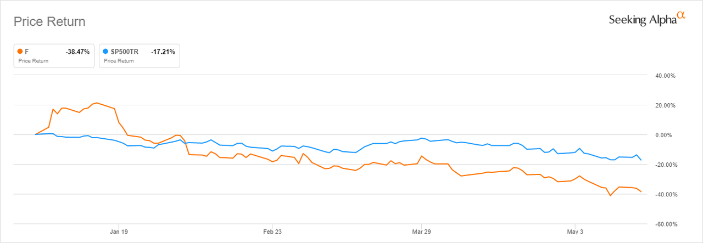Viewport: 703px width, 243px height.
Task: Click the May 3 date label
Action: 575,233
